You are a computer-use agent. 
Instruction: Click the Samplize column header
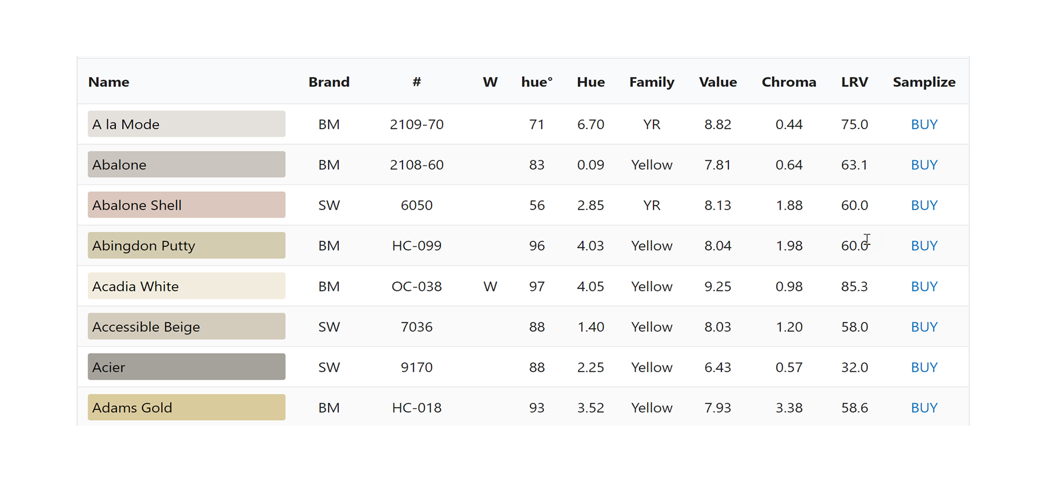click(924, 82)
